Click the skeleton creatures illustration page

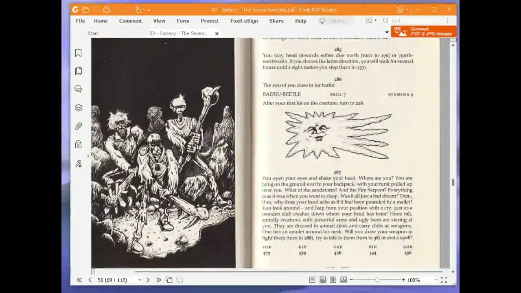click(163, 153)
